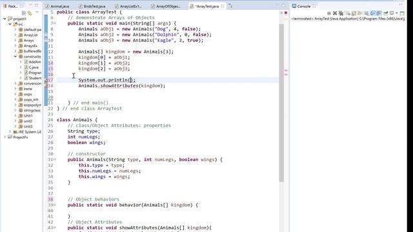Image resolution: width=413 pixels, height=232 pixels.
Task: Collapse the constructor package node
Action: pos(15,56)
